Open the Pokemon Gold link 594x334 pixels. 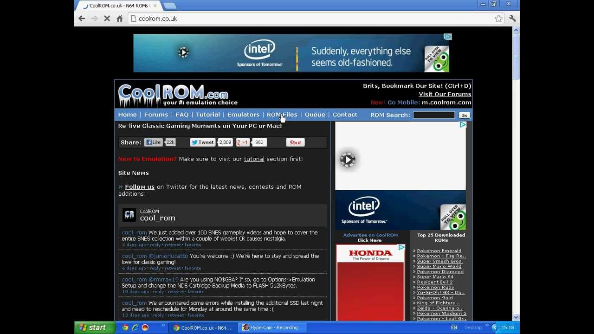[x=434, y=298]
